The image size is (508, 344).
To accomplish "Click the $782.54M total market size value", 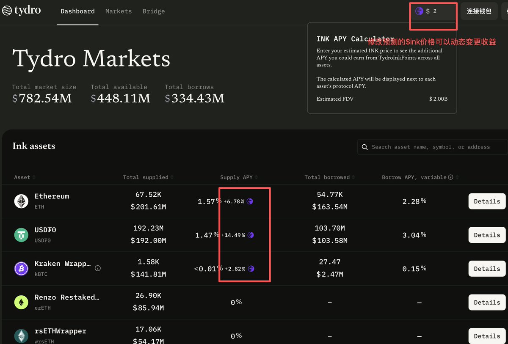I will coord(42,99).
